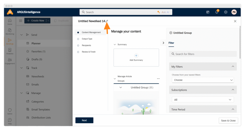The image size is (245, 130).
Task: Open the saved filters Choose dropdown
Action: point(203,80)
